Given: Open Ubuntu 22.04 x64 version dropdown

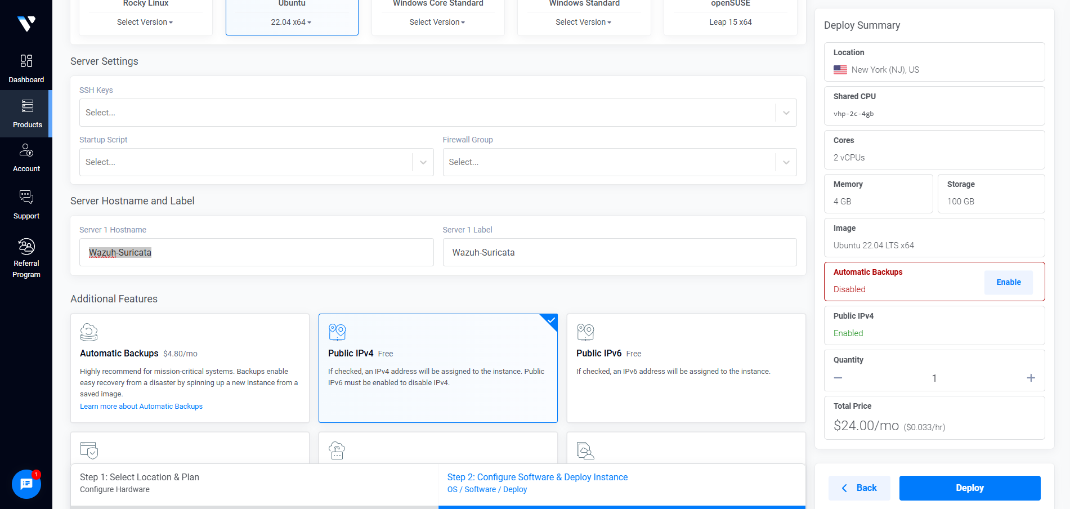Looking at the screenshot, I should 291,22.
